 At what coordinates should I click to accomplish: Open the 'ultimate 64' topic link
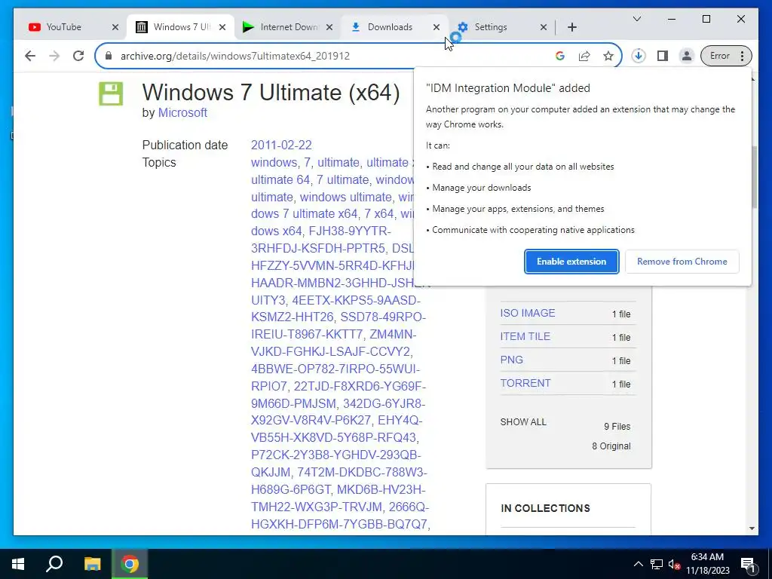[x=280, y=179]
